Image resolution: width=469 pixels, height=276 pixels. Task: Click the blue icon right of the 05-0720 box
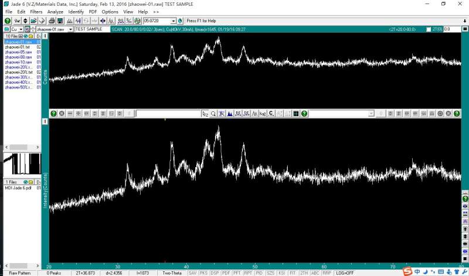tap(180, 21)
